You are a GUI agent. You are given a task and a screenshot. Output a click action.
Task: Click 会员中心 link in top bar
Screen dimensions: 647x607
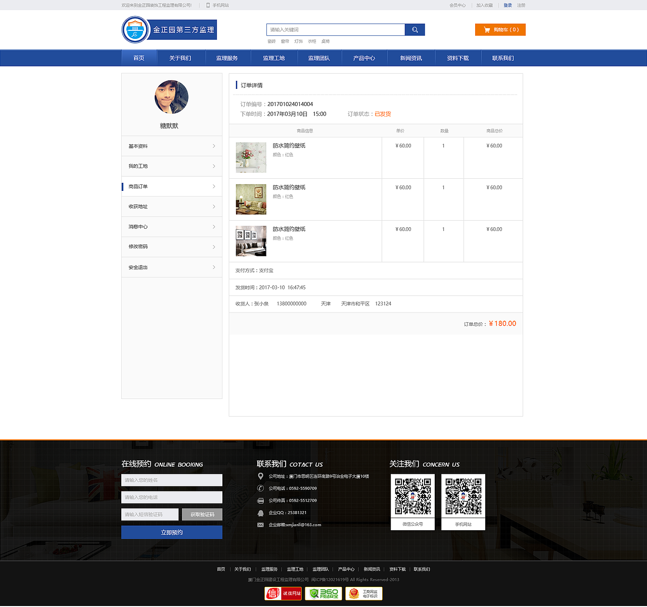pyautogui.click(x=457, y=5)
